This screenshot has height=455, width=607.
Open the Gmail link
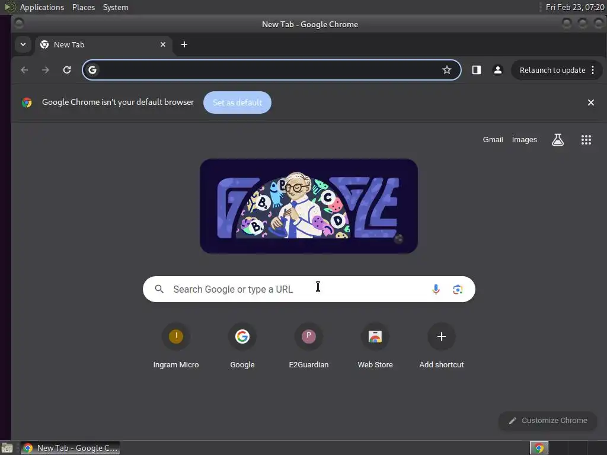click(x=493, y=140)
